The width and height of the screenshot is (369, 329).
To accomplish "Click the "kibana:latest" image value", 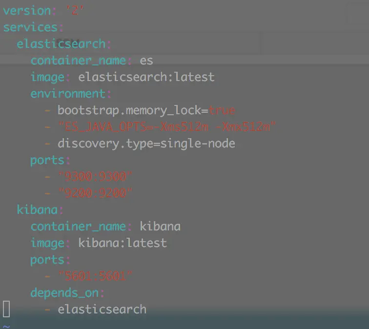I will pyautogui.click(x=123, y=243).
